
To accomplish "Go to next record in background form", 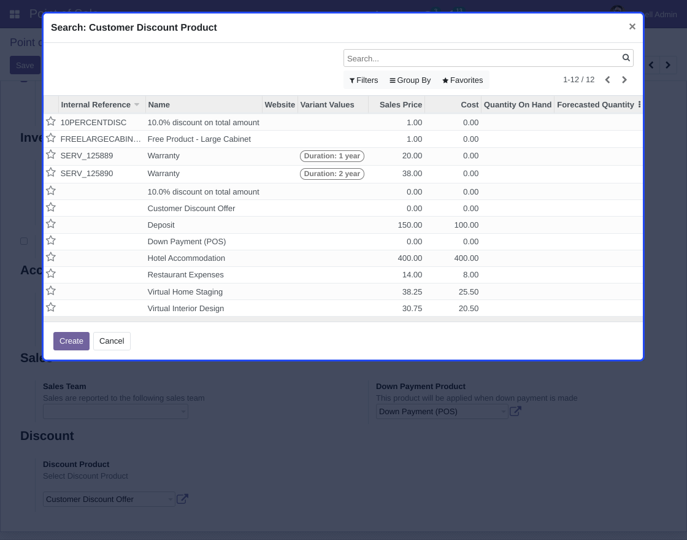I will point(668,65).
